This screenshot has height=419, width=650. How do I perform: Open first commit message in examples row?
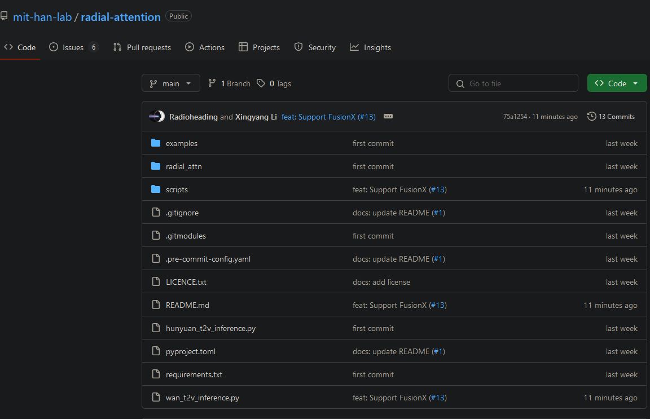click(x=373, y=143)
